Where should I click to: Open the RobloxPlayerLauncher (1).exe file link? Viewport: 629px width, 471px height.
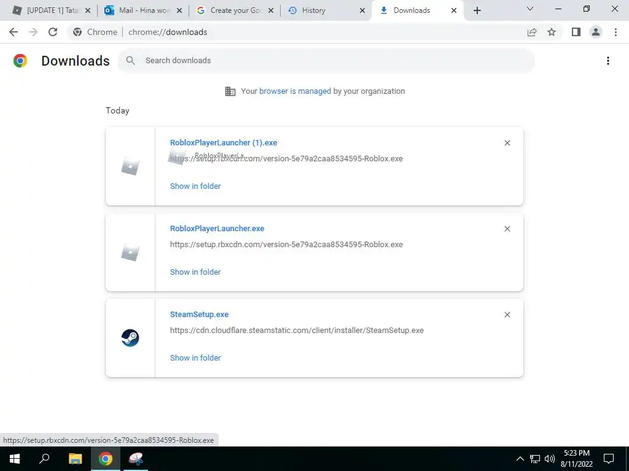pyautogui.click(x=224, y=142)
